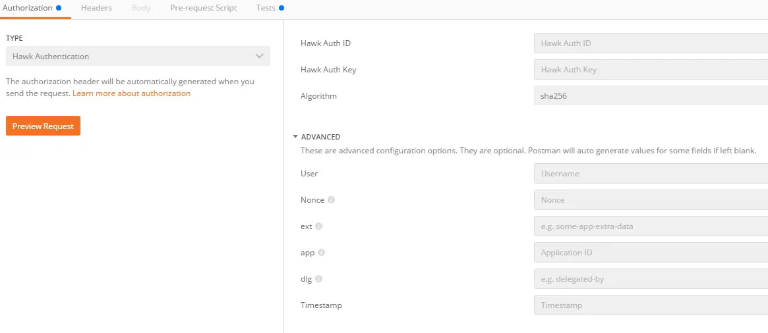Click the Timestamp input field

pyautogui.click(x=651, y=305)
